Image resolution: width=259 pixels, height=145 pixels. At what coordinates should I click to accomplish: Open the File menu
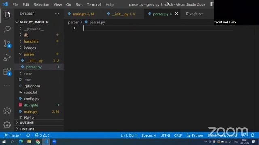(x=15, y=4)
